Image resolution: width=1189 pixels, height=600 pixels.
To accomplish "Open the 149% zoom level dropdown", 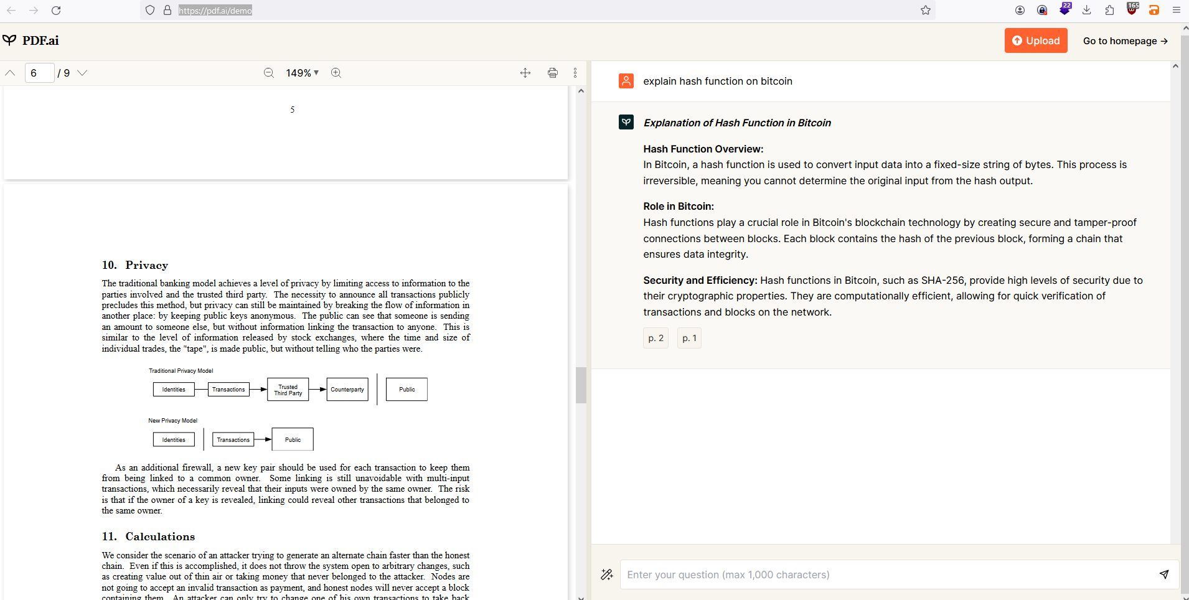I will pos(303,73).
